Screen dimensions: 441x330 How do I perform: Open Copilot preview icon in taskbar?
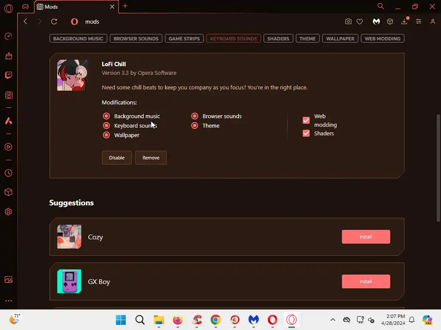pyautogui.click(x=427, y=320)
